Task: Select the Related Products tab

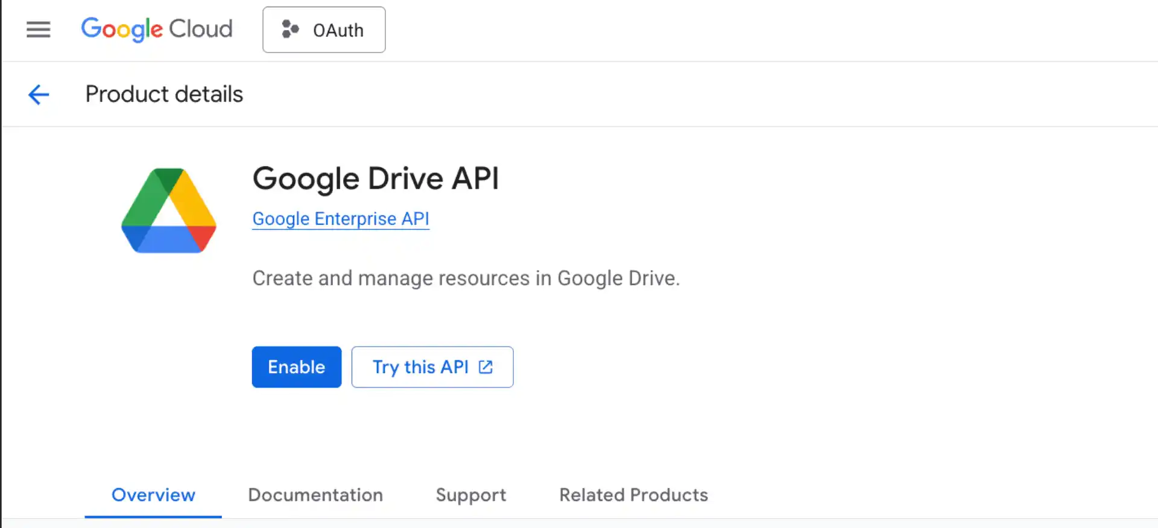Action: [x=633, y=495]
